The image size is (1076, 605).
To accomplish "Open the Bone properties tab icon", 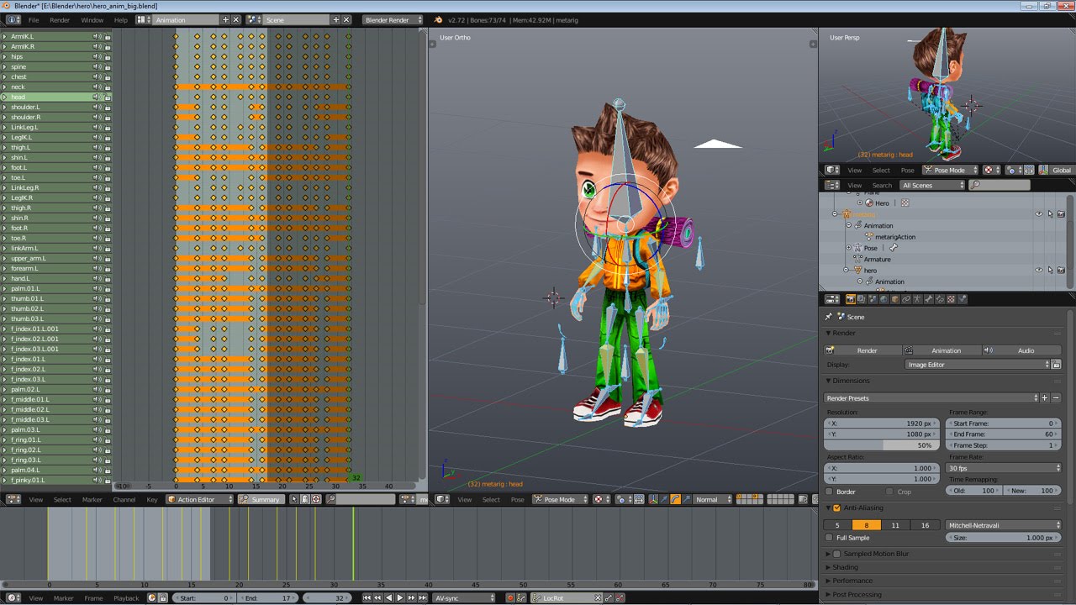I will (x=928, y=299).
